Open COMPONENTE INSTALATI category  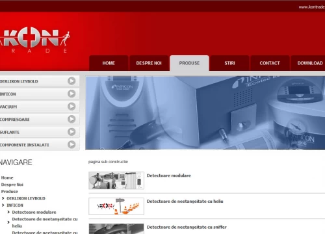click(x=40, y=145)
